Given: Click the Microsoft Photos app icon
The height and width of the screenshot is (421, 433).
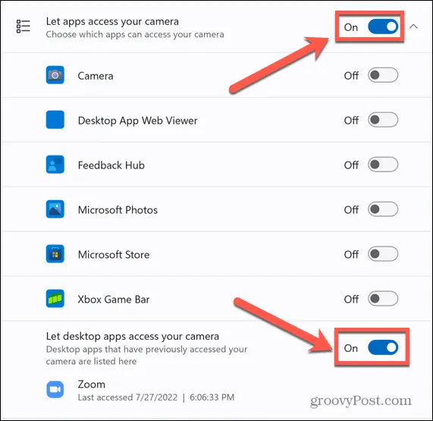Looking at the screenshot, I should 55,209.
